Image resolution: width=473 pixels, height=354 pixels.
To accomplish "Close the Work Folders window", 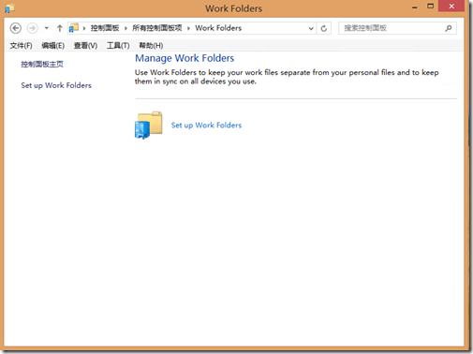I will [451, 7].
